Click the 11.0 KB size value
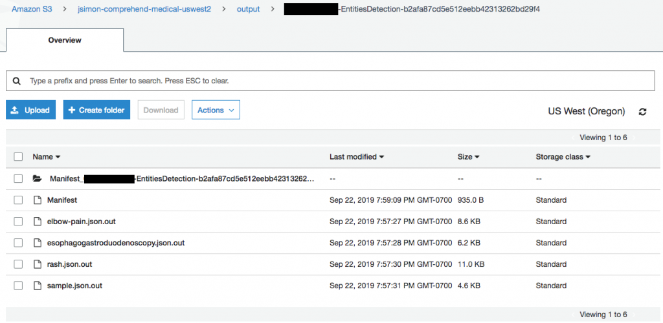 (x=471, y=264)
